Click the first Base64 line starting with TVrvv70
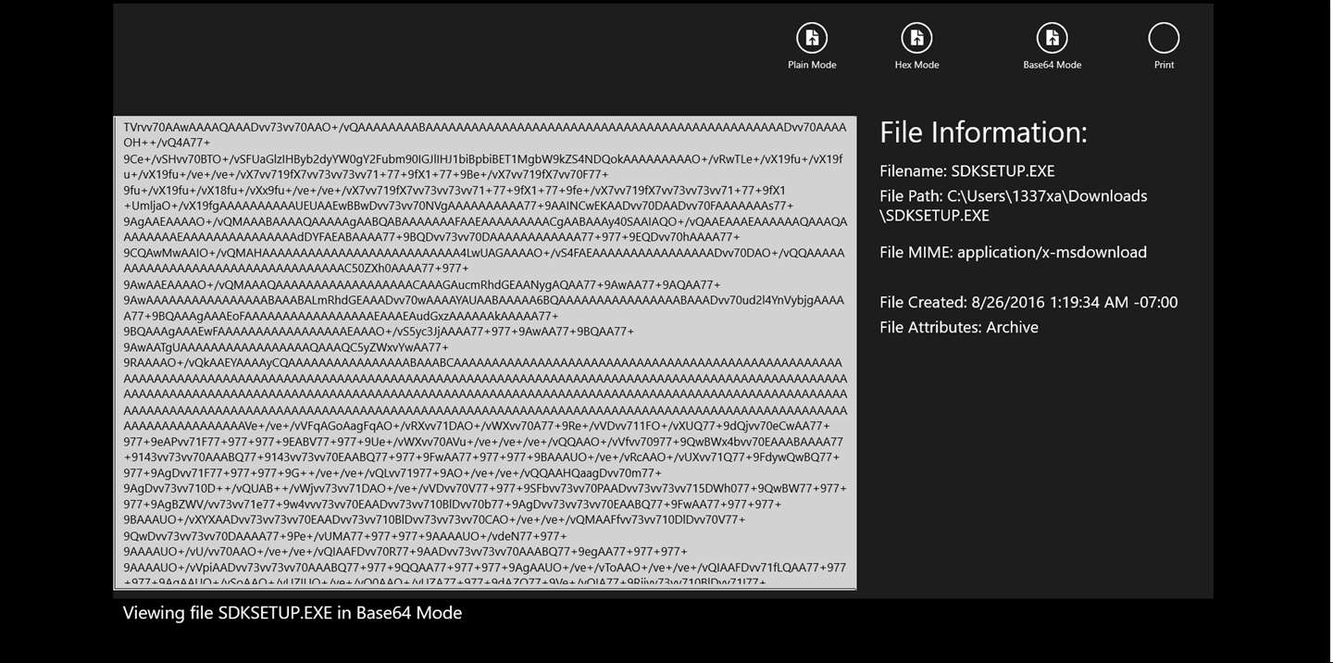This screenshot has width=1333, height=663. 485,127
